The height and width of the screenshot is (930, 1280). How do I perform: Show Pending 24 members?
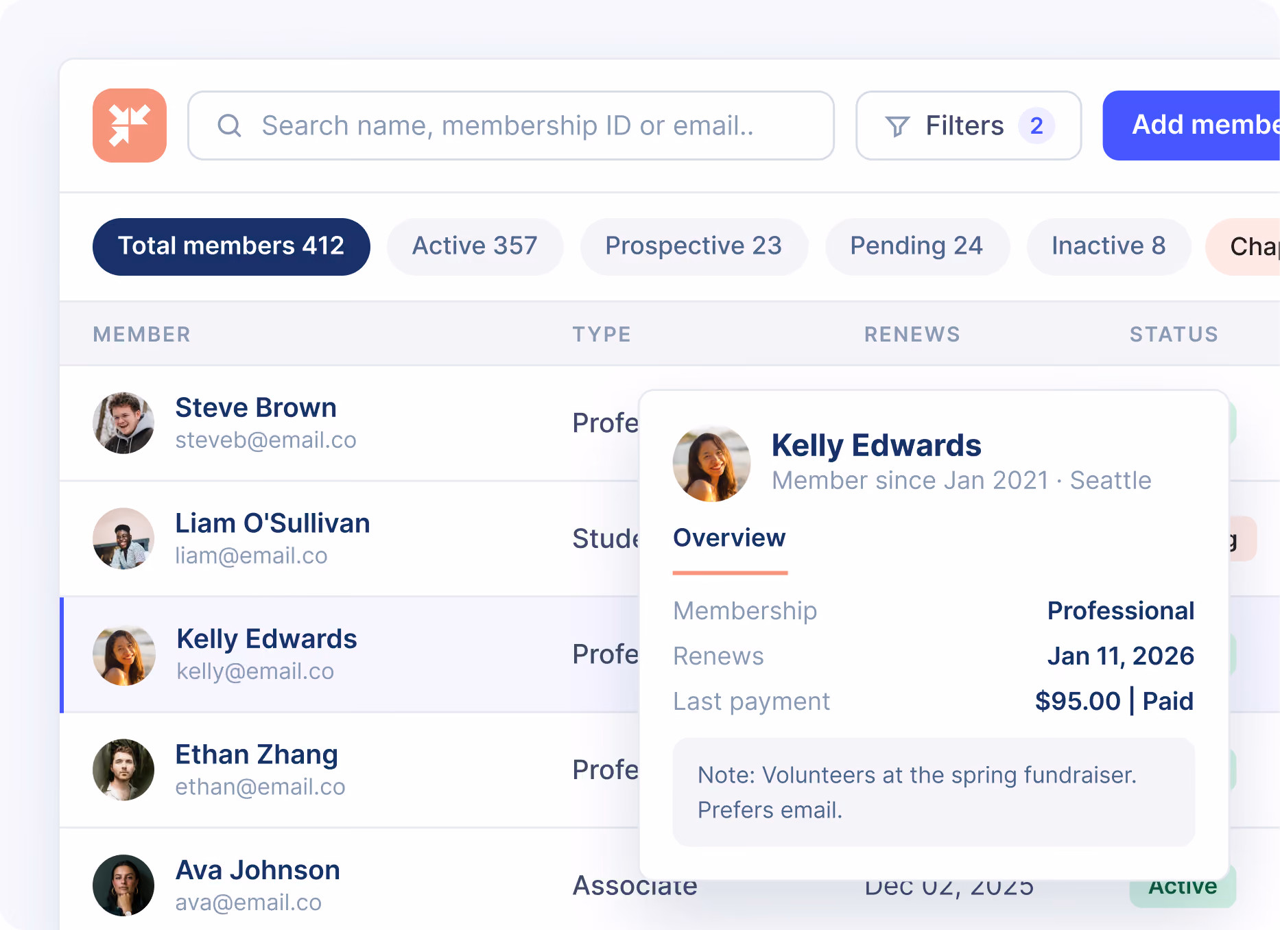point(917,247)
